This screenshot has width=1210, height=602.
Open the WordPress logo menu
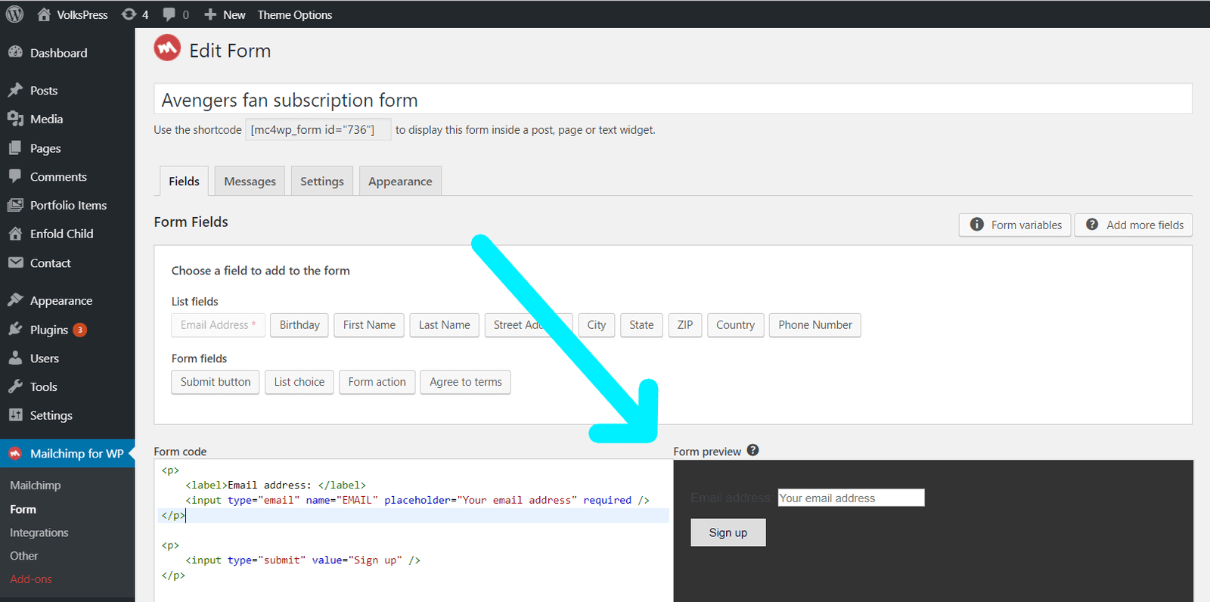[x=15, y=14]
